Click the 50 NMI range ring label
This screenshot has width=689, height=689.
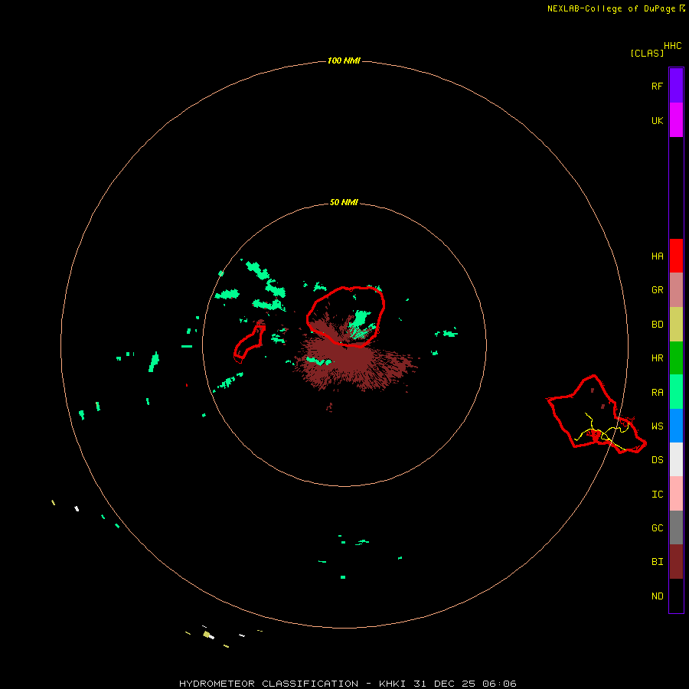pyautogui.click(x=344, y=203)
